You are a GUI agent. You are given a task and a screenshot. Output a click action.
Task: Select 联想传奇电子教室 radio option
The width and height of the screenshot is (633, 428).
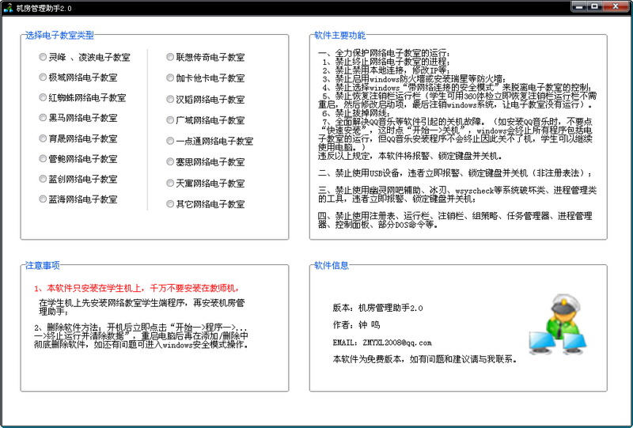click(170, 58)
